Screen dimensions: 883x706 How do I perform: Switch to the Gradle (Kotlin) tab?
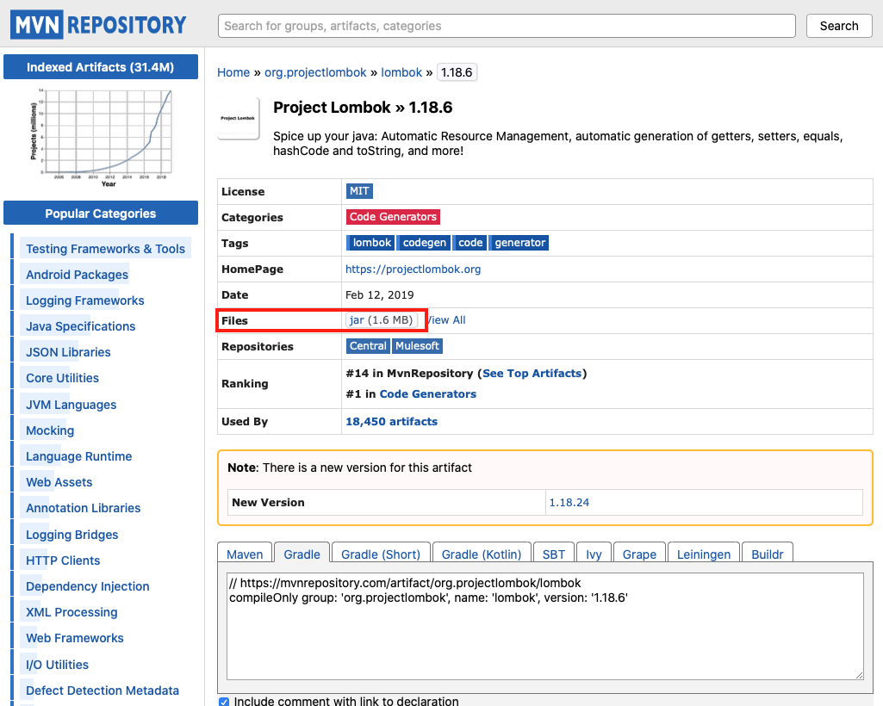tap(482, 554)
